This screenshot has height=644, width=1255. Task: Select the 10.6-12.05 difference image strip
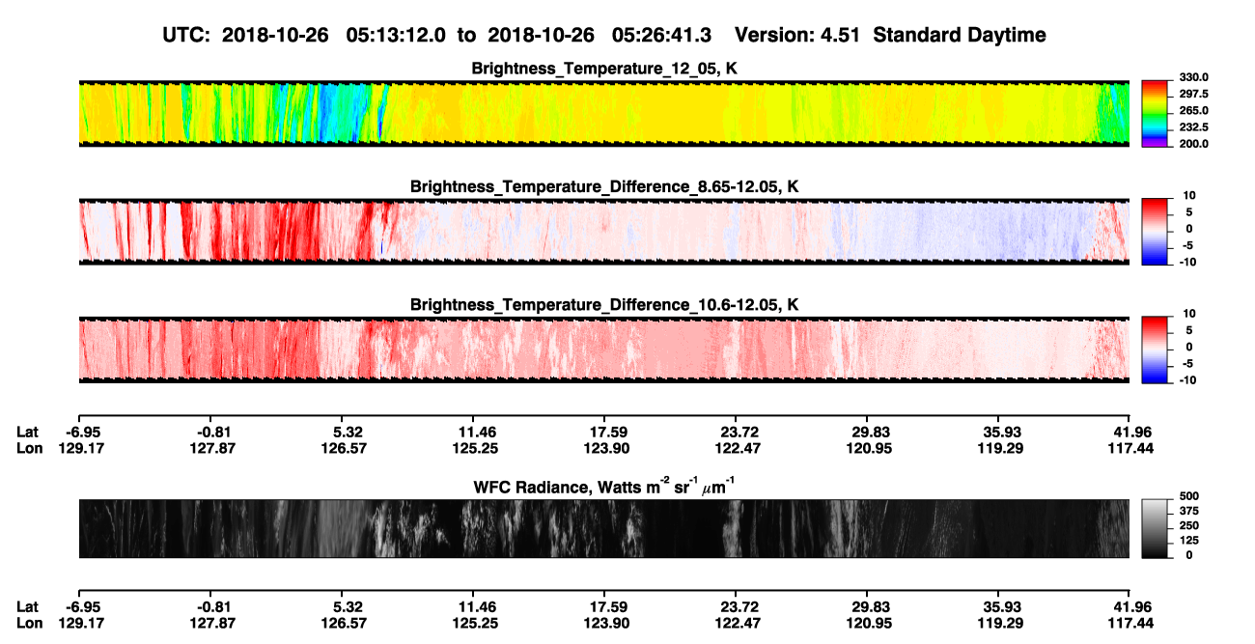pyautogui.click(x=603, y=350)
